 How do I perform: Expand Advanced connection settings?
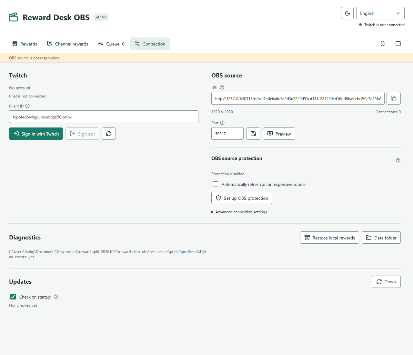239,212
